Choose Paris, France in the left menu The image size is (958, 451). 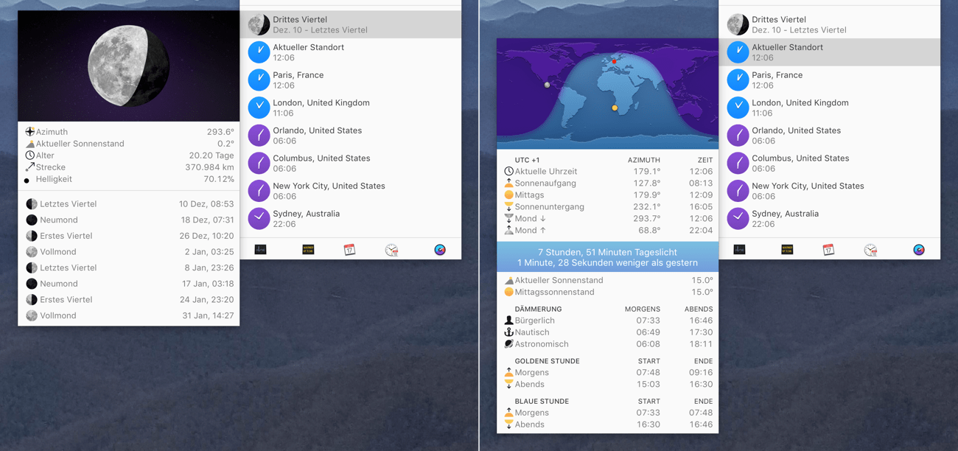click(351, 80)
